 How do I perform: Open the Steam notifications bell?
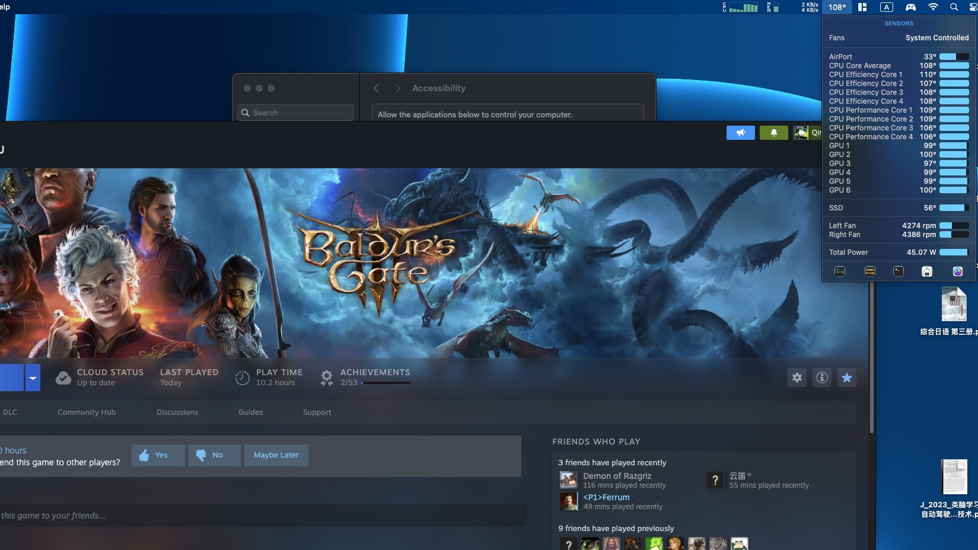773,133
